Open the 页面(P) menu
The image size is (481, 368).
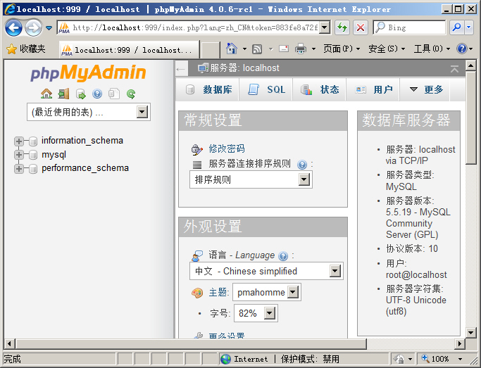[x=341, y=49]
